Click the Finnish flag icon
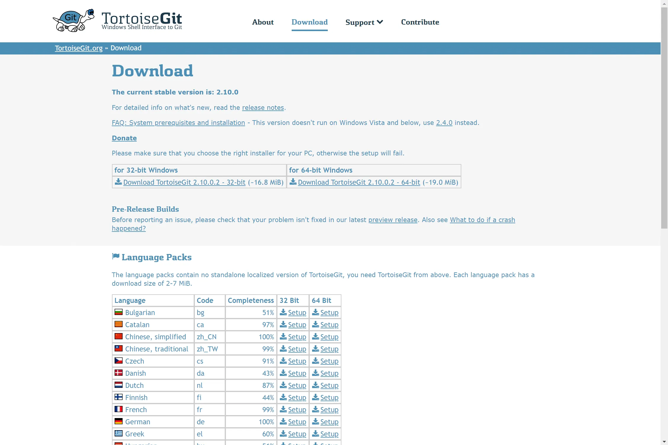This screenshot has width=668, height=445. [x=118, y=397]
